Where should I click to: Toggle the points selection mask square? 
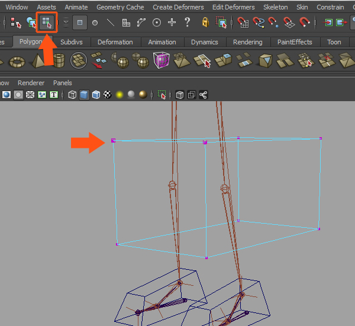[x=80, y=22]
